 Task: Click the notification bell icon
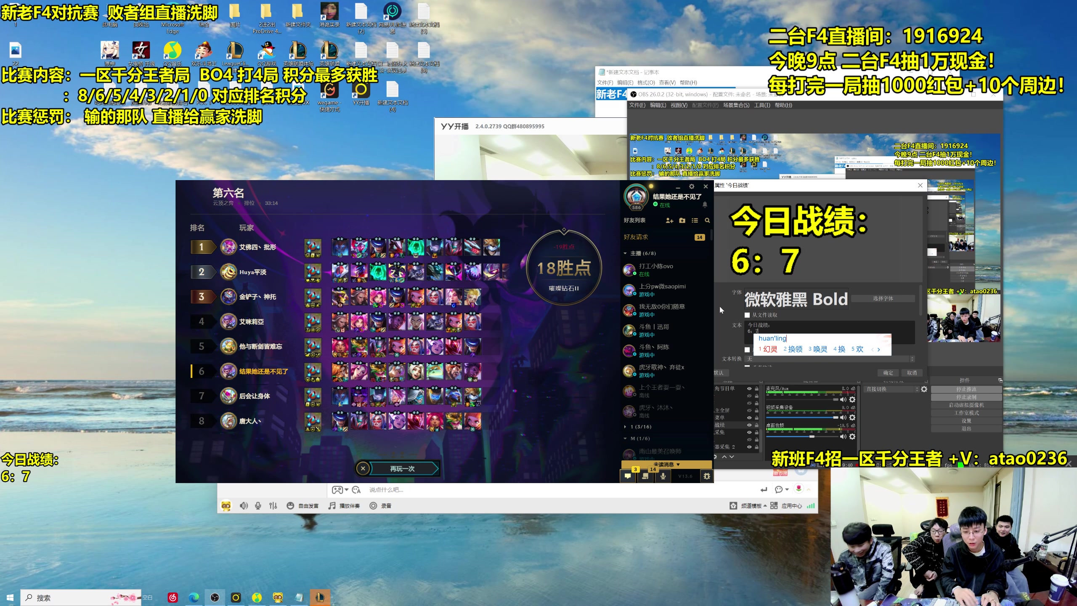click(705, 205)
